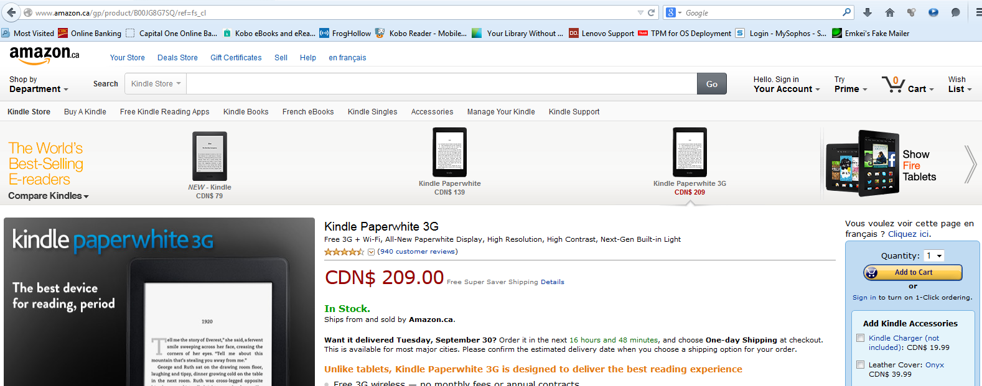The height and width of the screenshot is (386, 982).
Task: Expand the star rating breakdown arrow
Action: click(x=371, y=252)
